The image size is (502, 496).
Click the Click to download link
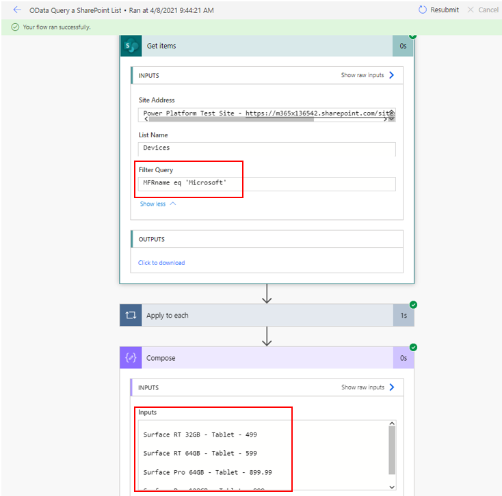161,263
